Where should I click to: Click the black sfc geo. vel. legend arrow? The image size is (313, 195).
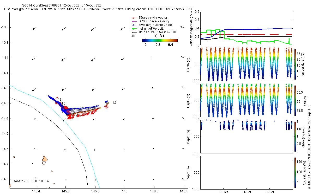135,32
